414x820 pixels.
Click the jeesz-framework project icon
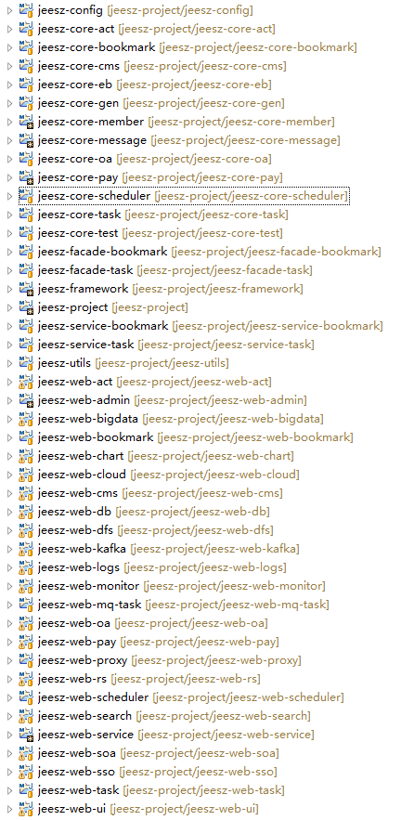pyautogui.click(x=26, y=289)
